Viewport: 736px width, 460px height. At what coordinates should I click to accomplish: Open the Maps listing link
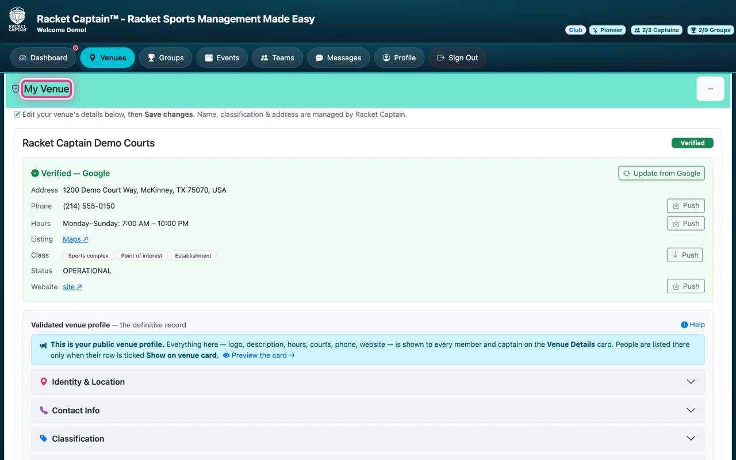pos(75,239)
